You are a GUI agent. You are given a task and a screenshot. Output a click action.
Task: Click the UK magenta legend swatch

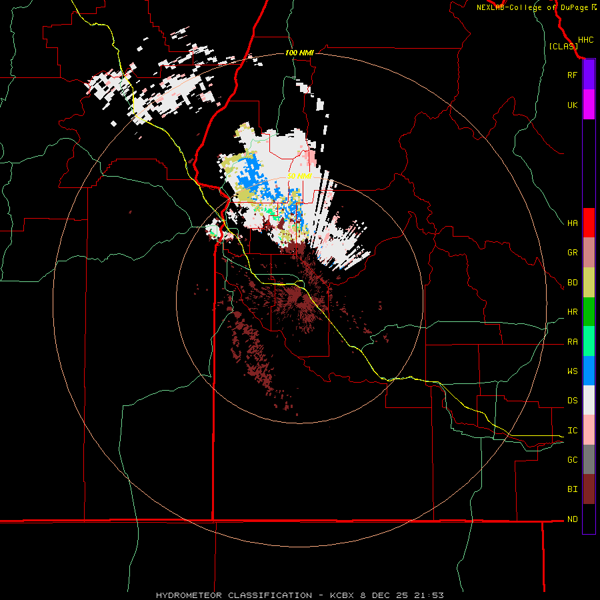pos(589,105)
